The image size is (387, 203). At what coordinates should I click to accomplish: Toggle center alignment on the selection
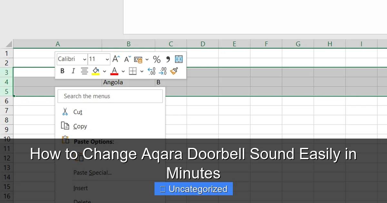click(84, 71)
